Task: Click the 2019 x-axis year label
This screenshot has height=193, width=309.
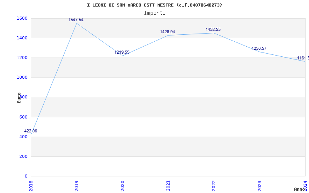Action: pyautogui.click(x=76, y=186)
